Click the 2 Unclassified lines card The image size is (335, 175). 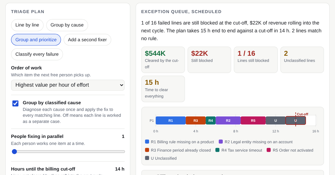coord(302,60)
